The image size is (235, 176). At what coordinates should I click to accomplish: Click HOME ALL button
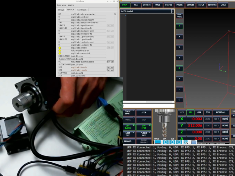pos(221,112)
